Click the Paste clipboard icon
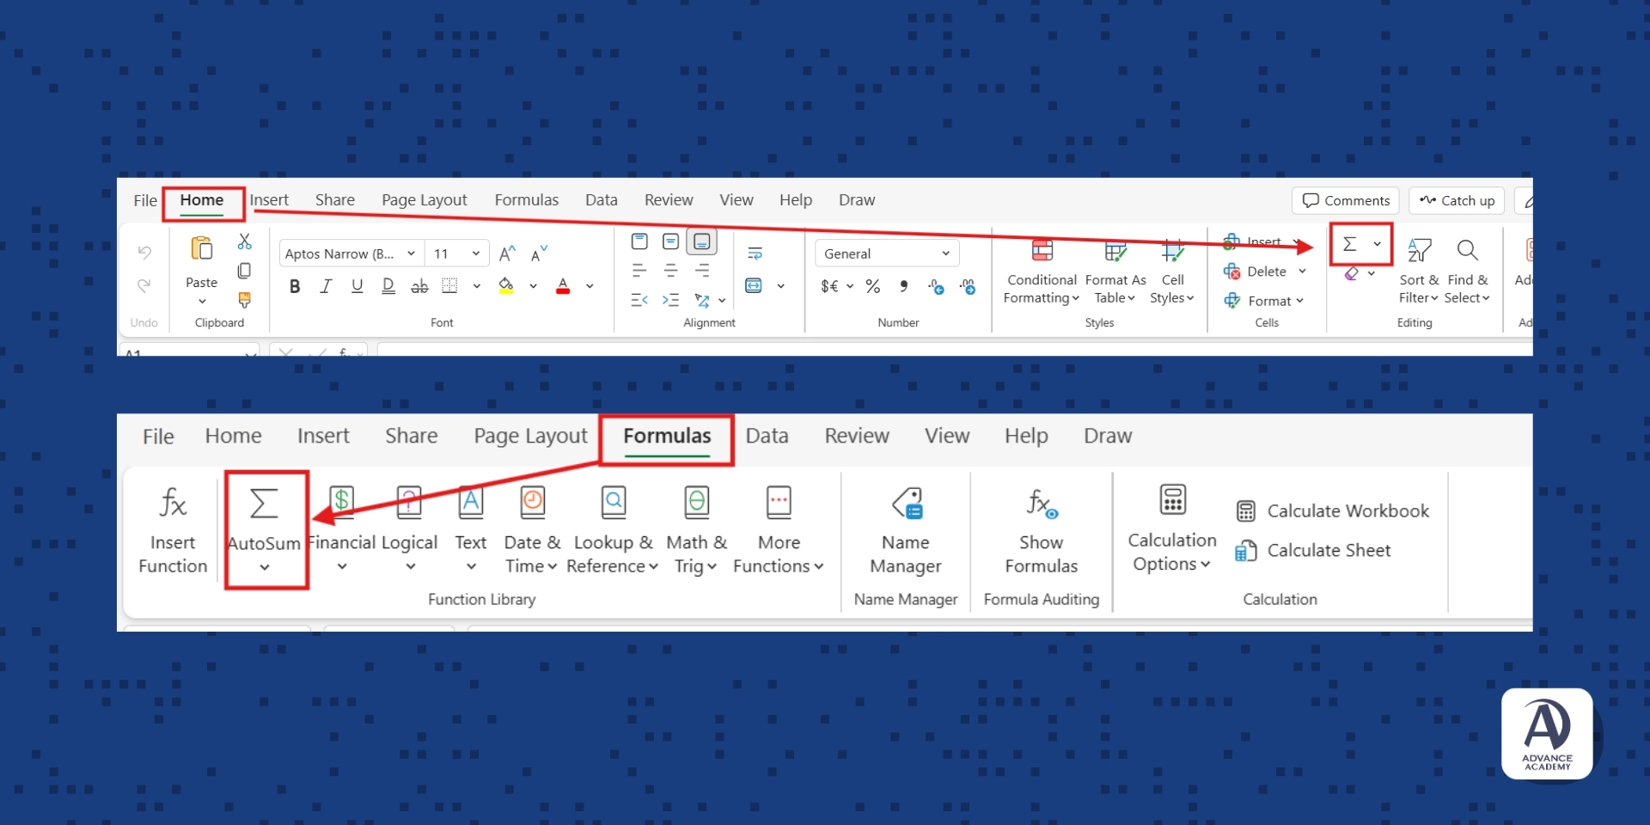1650x825 pixels. tap(202, 249)
